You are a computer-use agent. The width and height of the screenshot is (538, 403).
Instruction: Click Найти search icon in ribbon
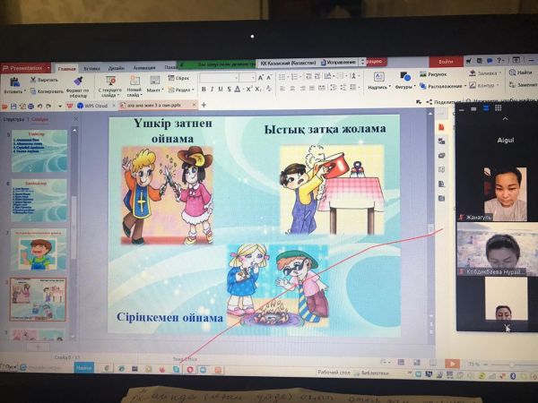click(x=521, y=73)
